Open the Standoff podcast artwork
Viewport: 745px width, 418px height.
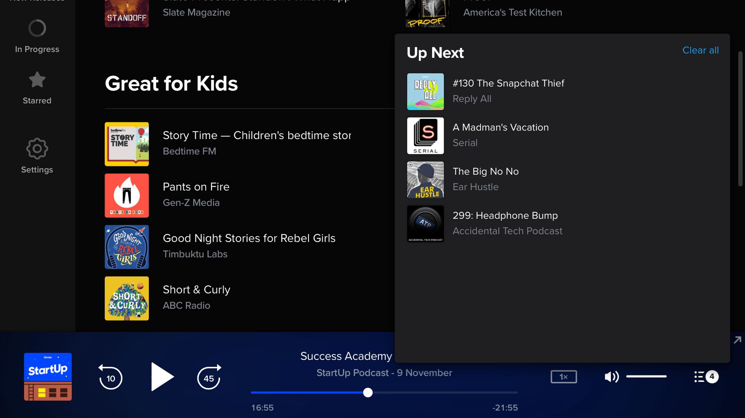pyautogui.click(x=127, y=13)
